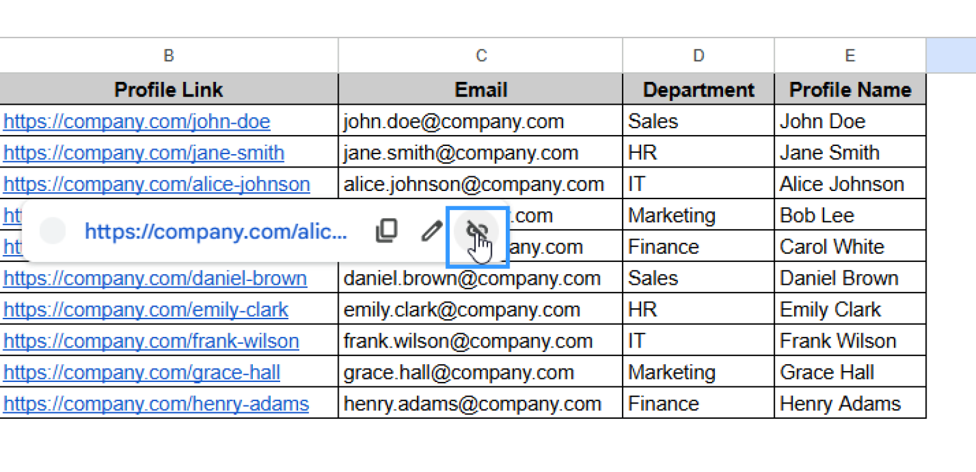
Task: Select column D header
Action: [698, 56]
